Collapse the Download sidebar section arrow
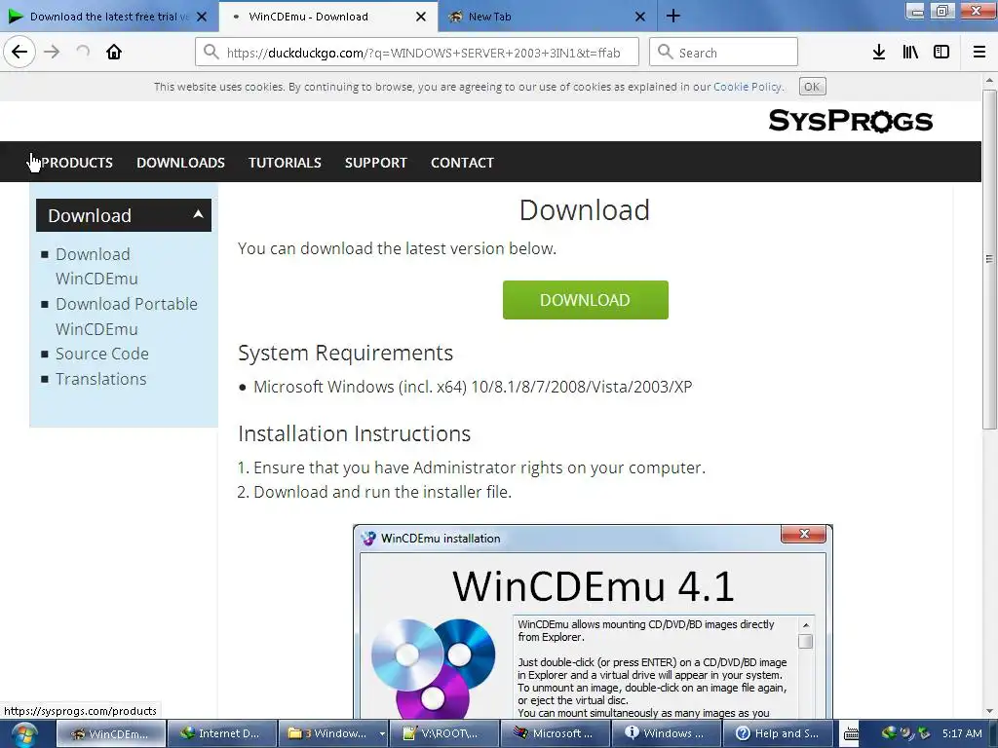The width and height of the screenshot is (998, 748). coord(198,214)
